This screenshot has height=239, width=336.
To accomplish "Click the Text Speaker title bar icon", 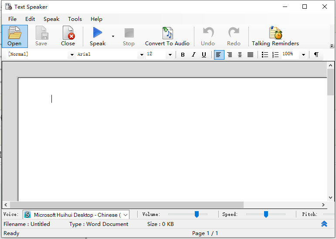I will 9,7.
